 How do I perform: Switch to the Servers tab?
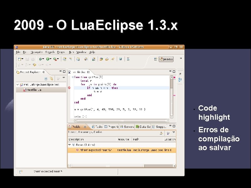tap(129, 126)
